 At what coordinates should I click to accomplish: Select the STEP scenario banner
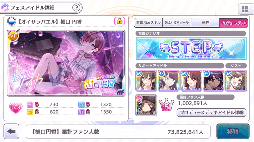pyautogui.click(x=191, y=49)
